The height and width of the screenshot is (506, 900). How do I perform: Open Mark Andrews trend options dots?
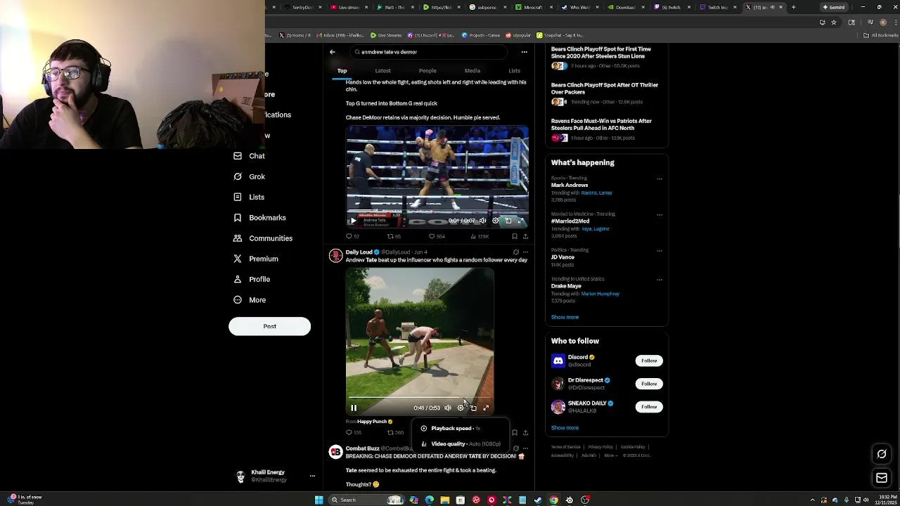click(660, 179)
